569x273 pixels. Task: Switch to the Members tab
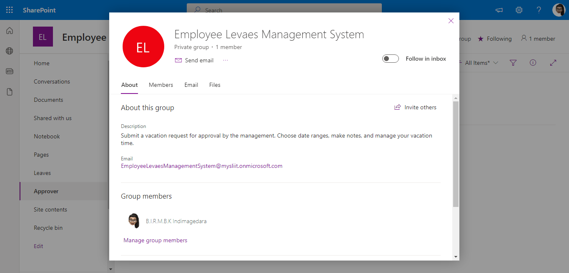coord(161,85)
